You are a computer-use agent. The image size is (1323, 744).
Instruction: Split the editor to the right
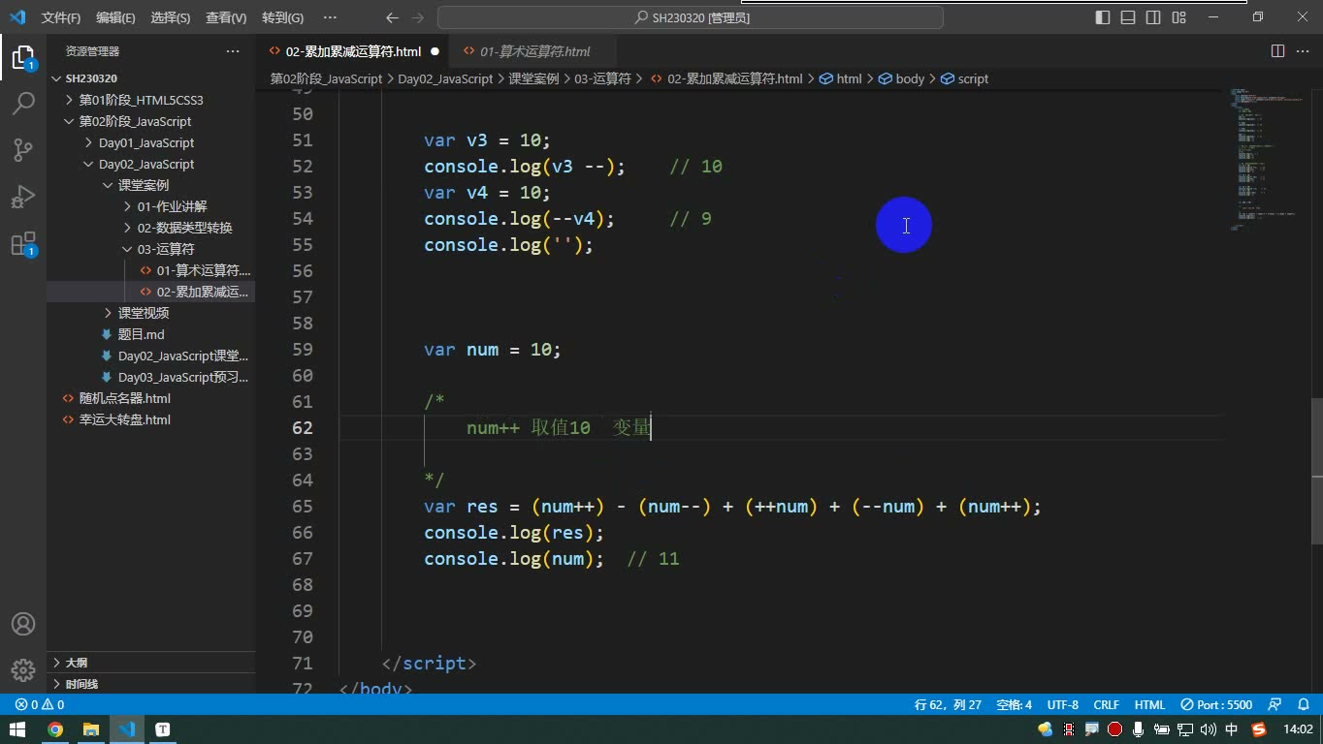coord(1277,51)
